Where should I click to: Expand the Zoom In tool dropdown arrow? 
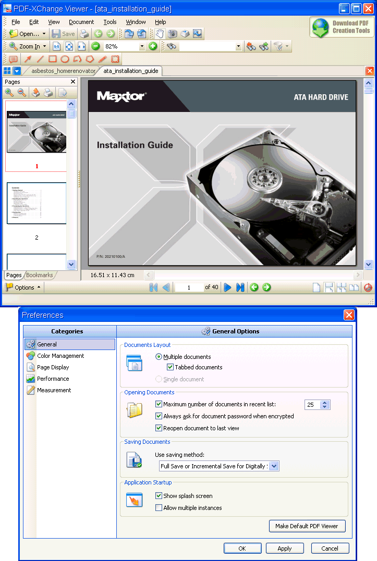coord(44,46)
